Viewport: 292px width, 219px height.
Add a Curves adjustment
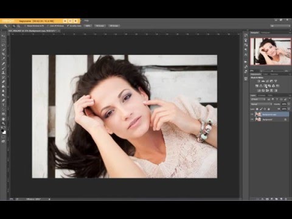267,81
